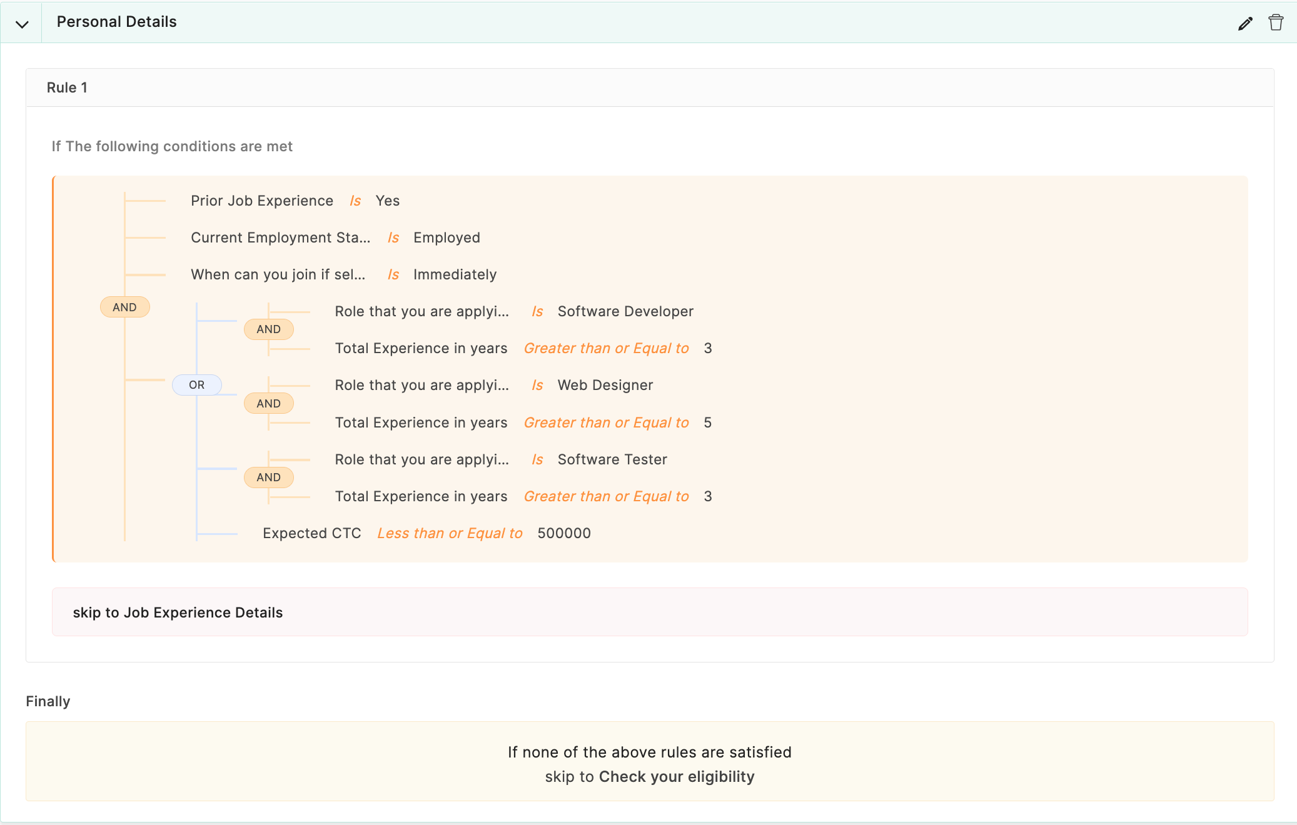Image resolution: width=1297 pixels, height=825 pixels.
Task: Click the outermost AND operator badge
Action: 124,307
